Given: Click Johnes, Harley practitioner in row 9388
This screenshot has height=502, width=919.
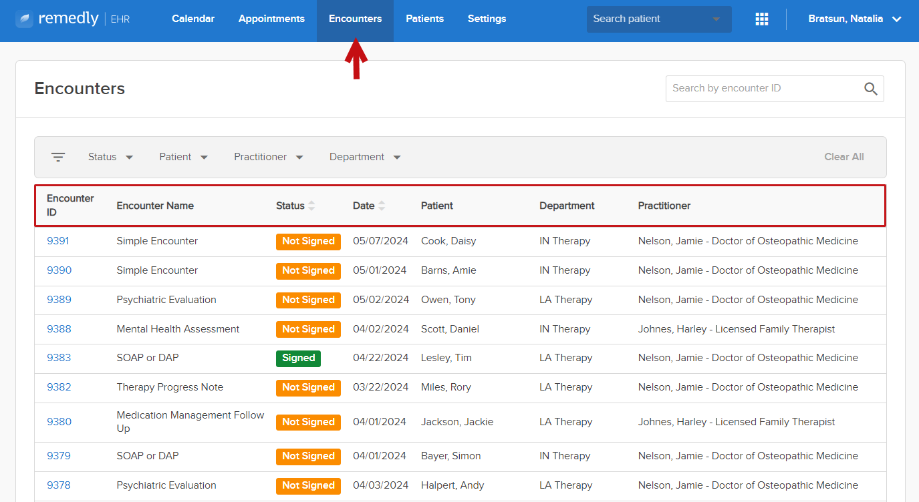Looking at the screenshot, I should pyautogui.click(x=737, y=329).
